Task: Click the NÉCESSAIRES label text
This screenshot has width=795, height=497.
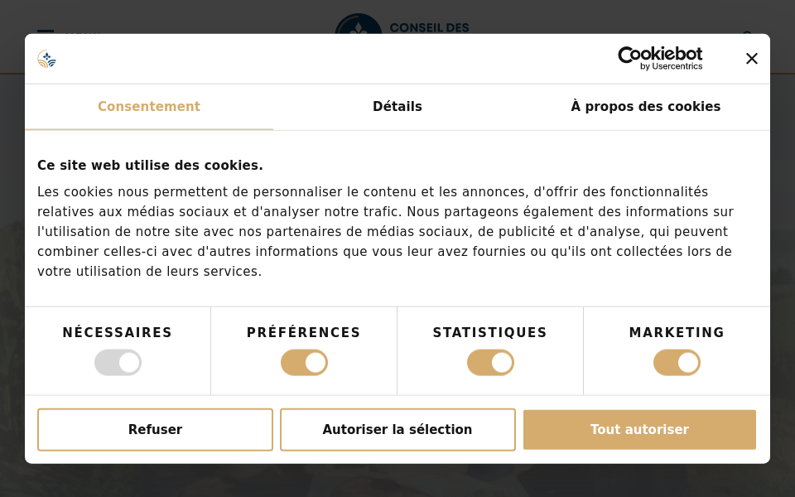Action: (x=118, y=333)
